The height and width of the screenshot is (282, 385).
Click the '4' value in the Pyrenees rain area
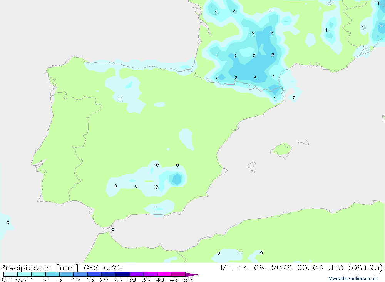click(x=255, y=77)
